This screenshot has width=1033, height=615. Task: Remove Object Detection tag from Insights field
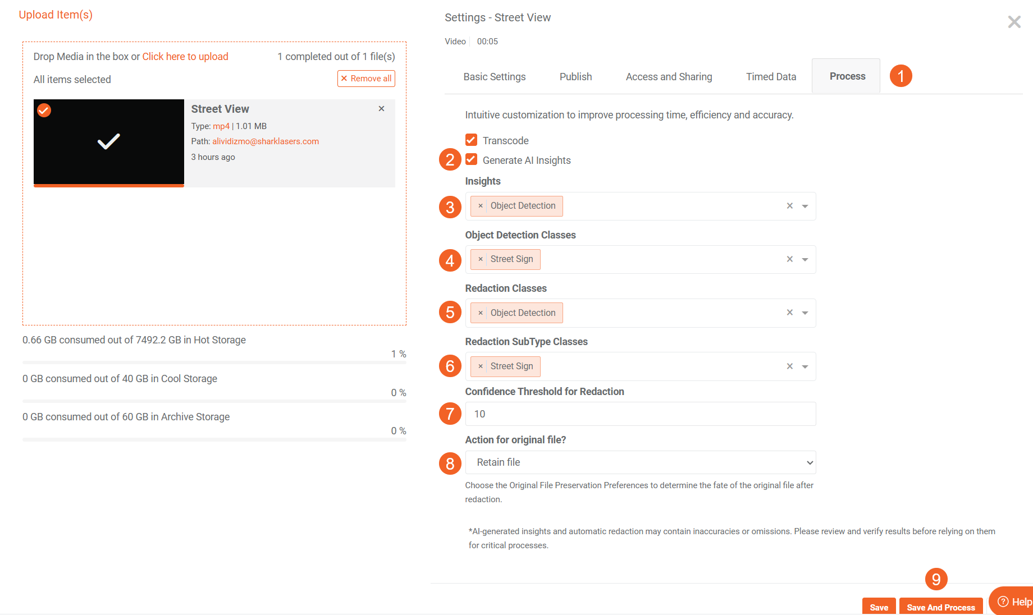tap(480, 206)
